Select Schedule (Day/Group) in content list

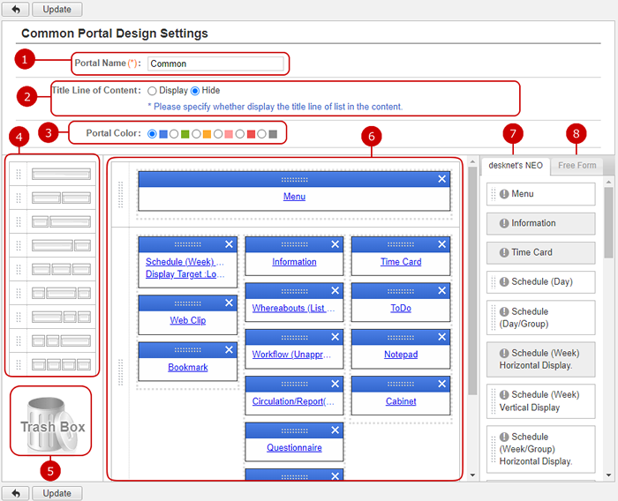[x=540, y=318]
